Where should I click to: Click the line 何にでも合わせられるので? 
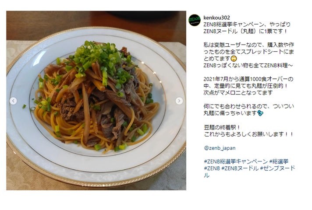click(248, 106)
